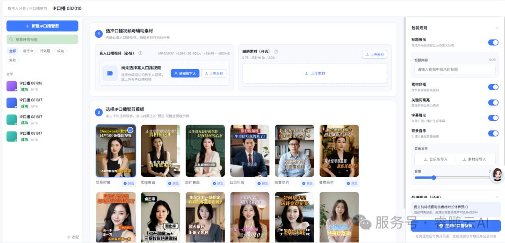
Task: Preview the 黄橙商务 template
Action: click(x=352, y=183)
